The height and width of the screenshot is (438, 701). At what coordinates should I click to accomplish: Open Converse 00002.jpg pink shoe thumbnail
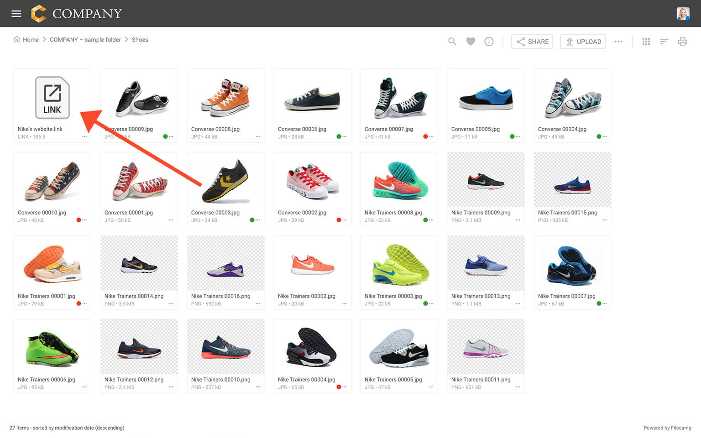[313, 180]
